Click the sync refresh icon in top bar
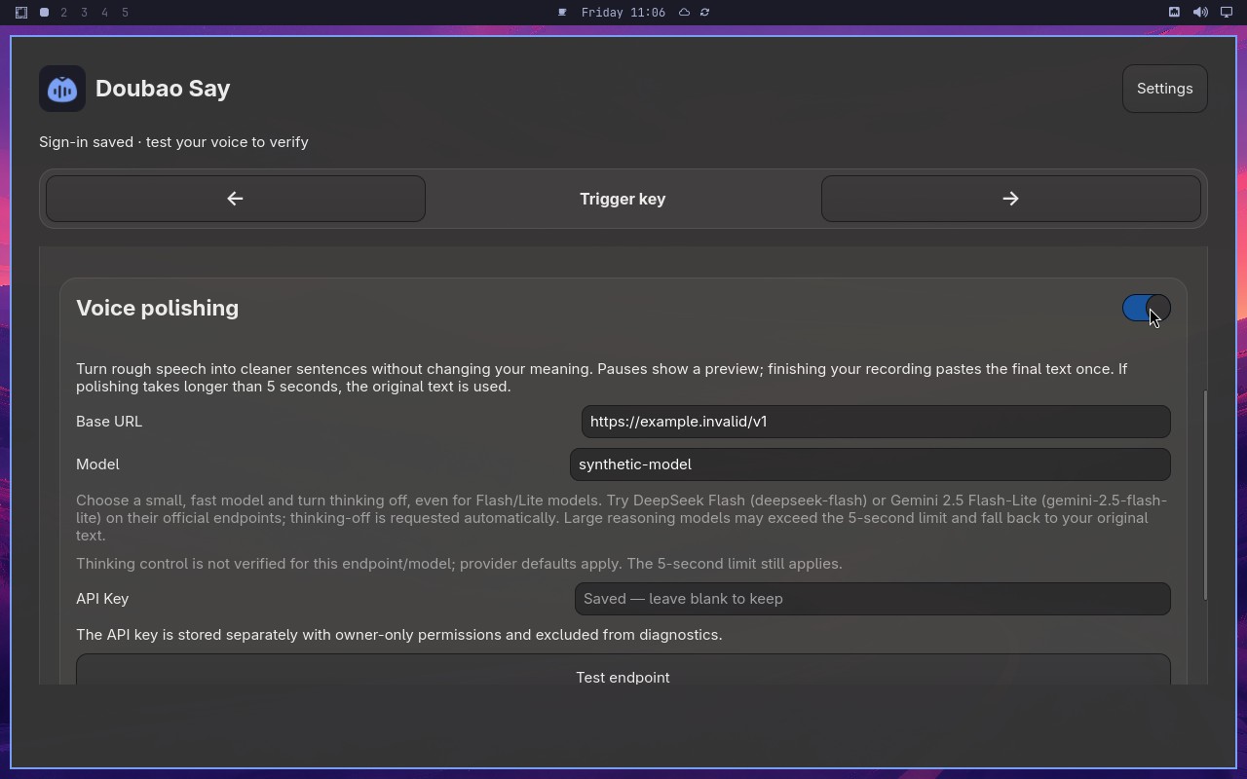Screen dimensions: 1247x779 [704, 13]
